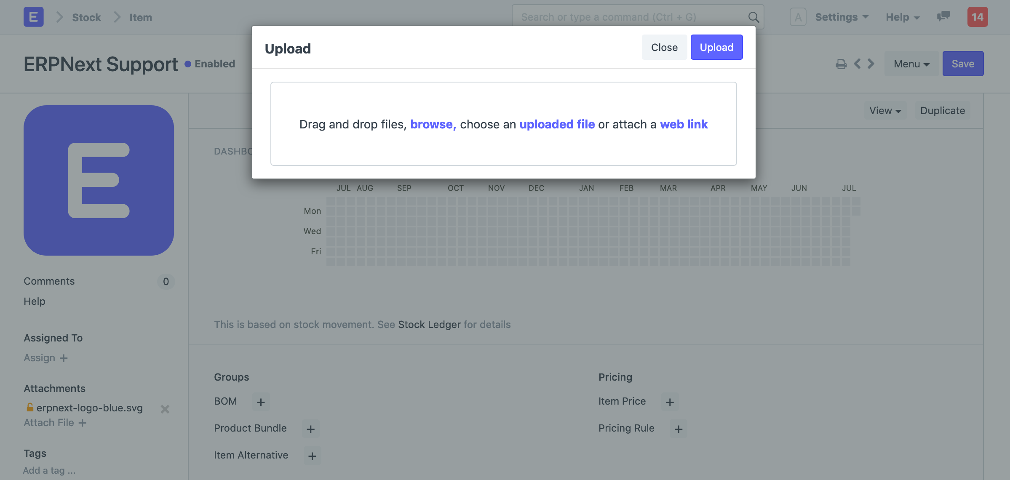Expand the Menu dropdown

pos(911,64)
